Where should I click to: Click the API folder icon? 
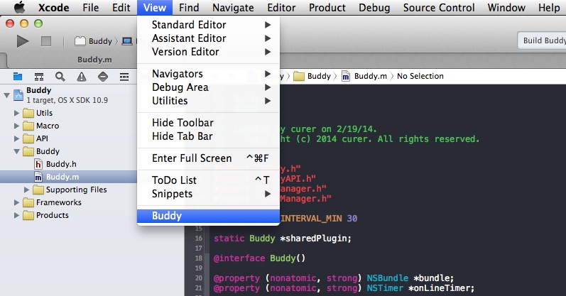(28, 138)
